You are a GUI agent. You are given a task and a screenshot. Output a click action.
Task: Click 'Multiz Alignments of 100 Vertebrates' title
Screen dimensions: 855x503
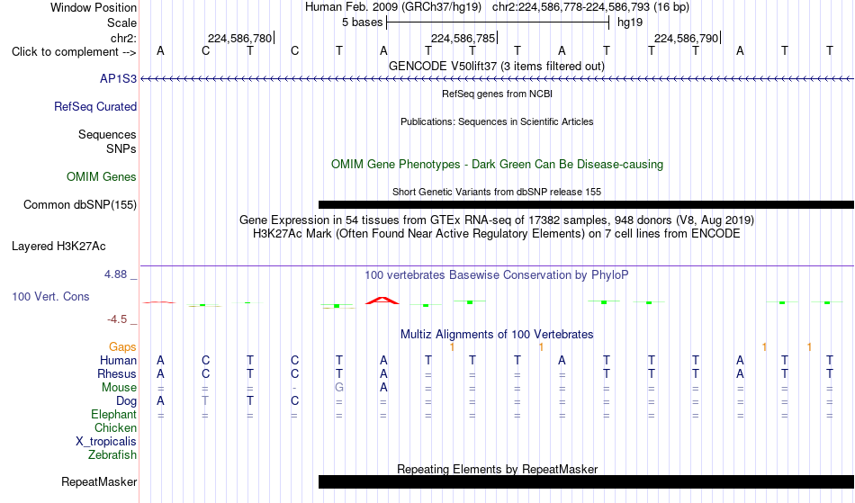[x=497, y=334]
